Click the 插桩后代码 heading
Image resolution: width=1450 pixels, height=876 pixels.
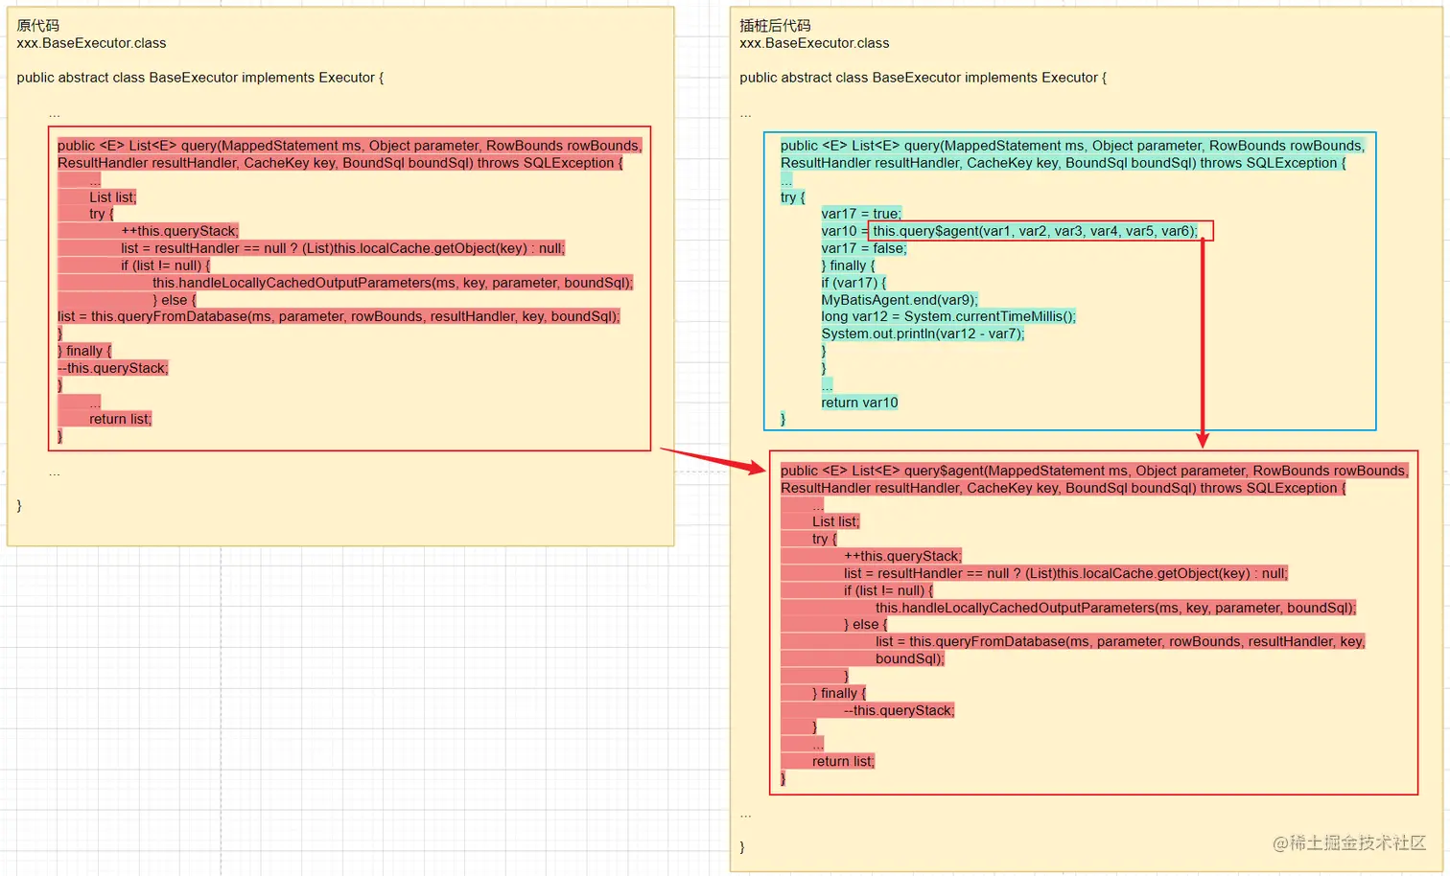(x=775, y=26)
